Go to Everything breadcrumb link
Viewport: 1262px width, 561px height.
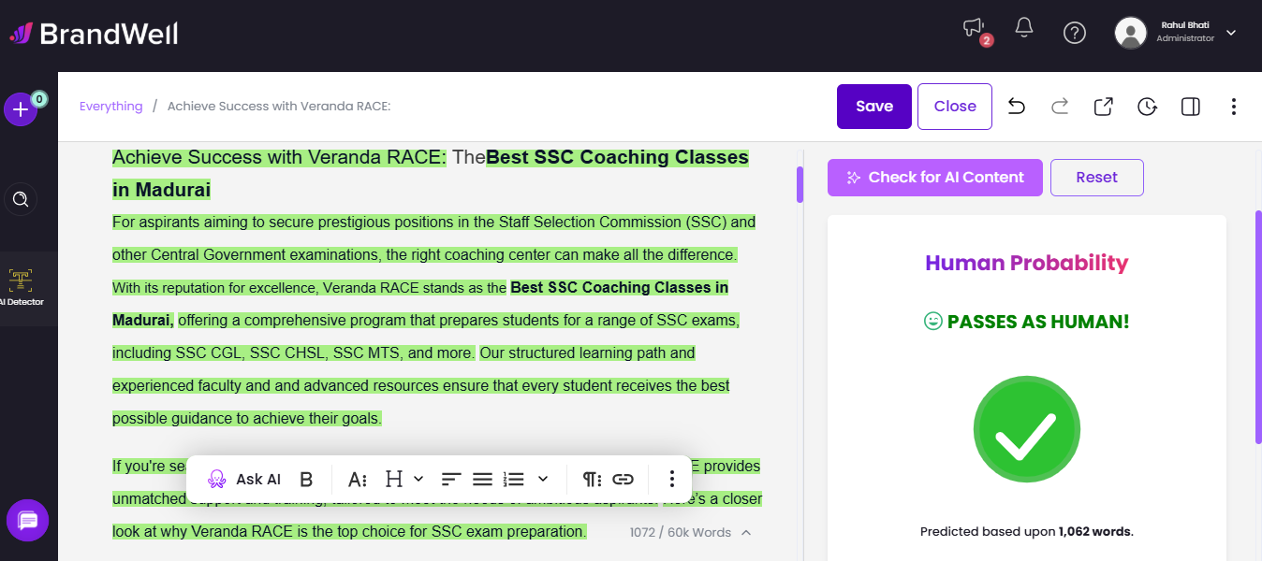coord(110,106)
